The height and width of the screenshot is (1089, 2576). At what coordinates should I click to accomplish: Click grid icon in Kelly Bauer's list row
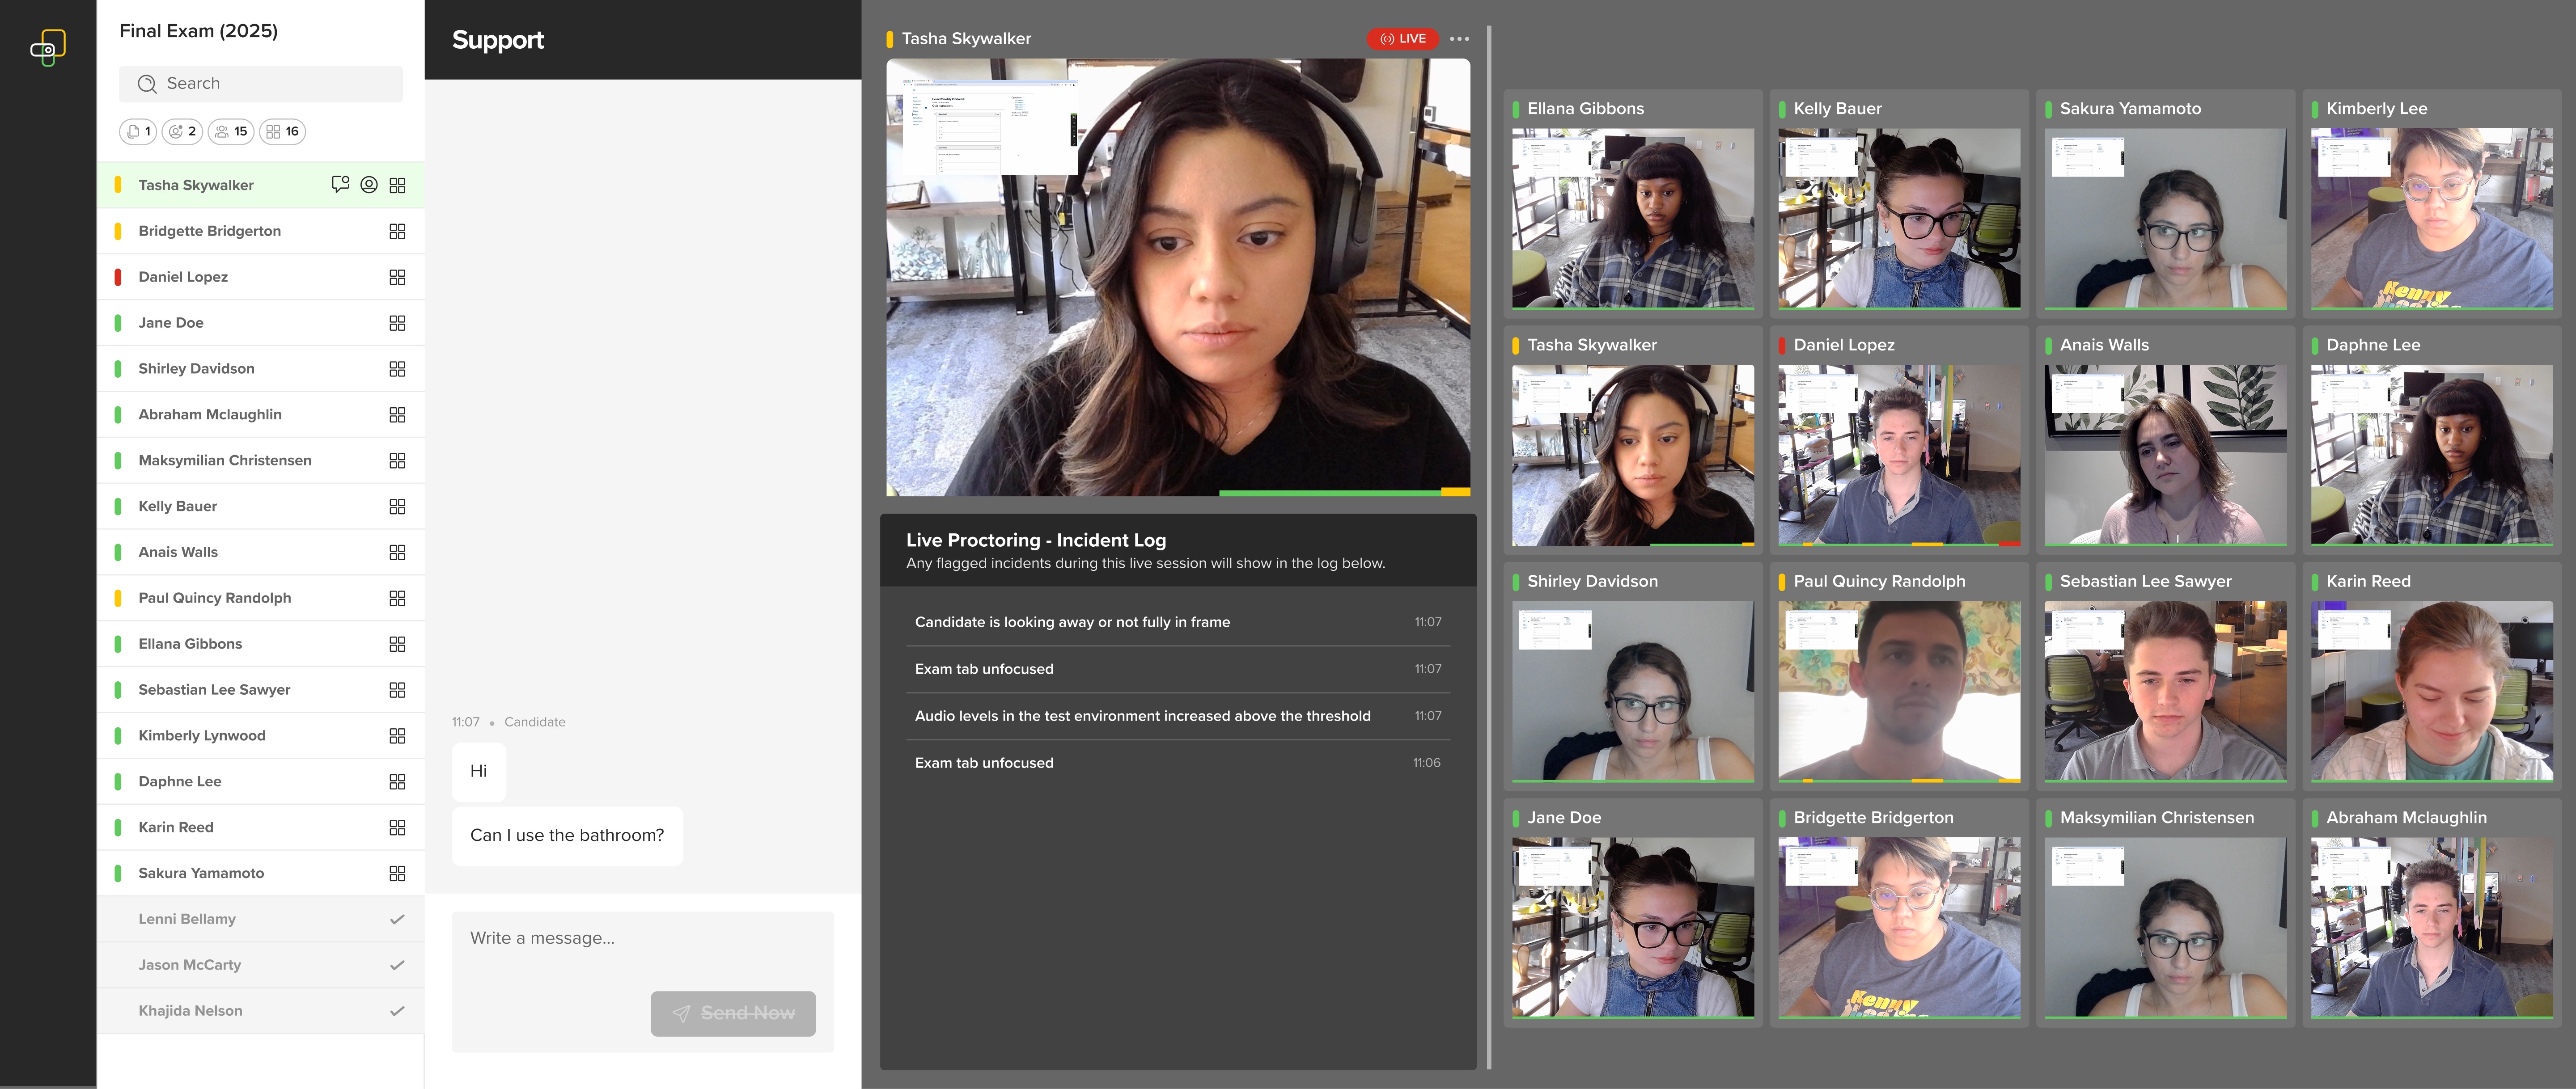coord(397,507)
